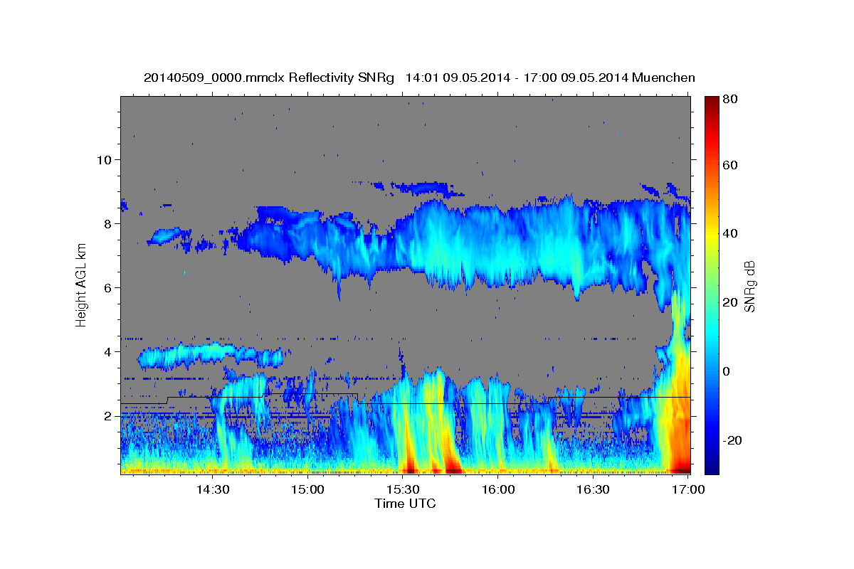Click the 'SNRg dB' colorbar label
This screenshot has width=854, height=569.
(749, 286)
